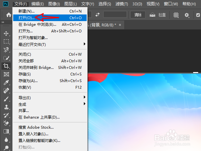The height and width of the screenshot is (151, 201).
Task: Click the Straighten (拉直) label button
Action: click(x=162, y=15)
